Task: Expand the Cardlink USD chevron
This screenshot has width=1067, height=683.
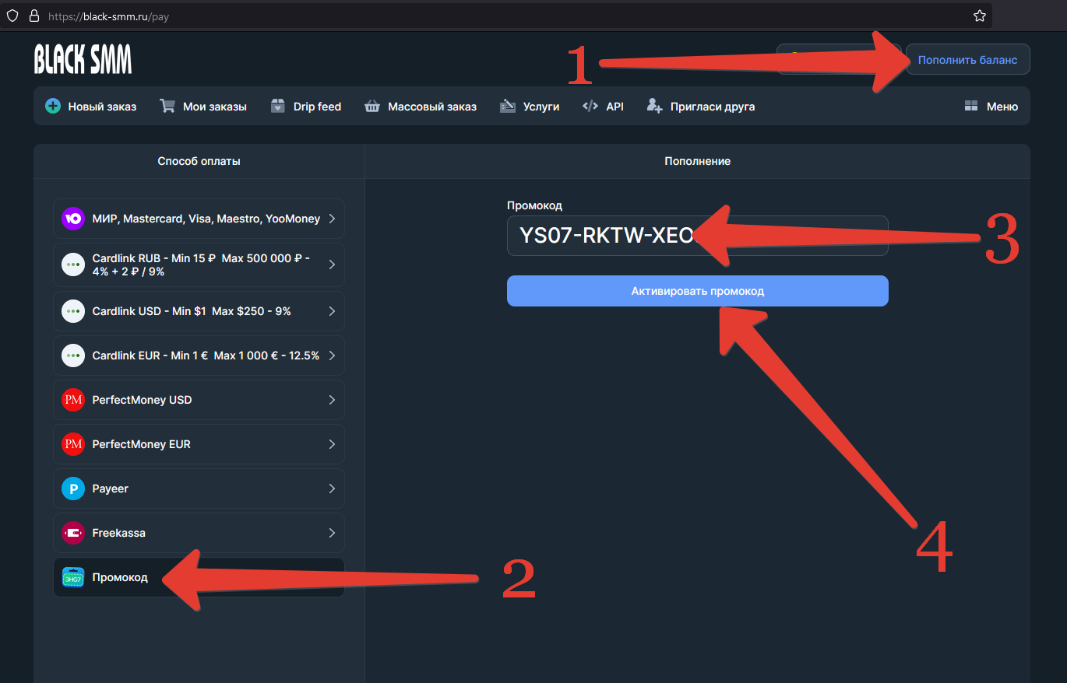Action: 332,311
